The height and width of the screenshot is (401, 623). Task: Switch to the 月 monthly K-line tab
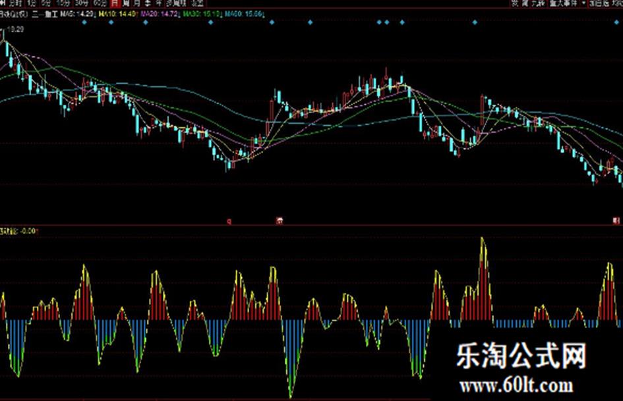pyautogui.click(x=136, y=3)
